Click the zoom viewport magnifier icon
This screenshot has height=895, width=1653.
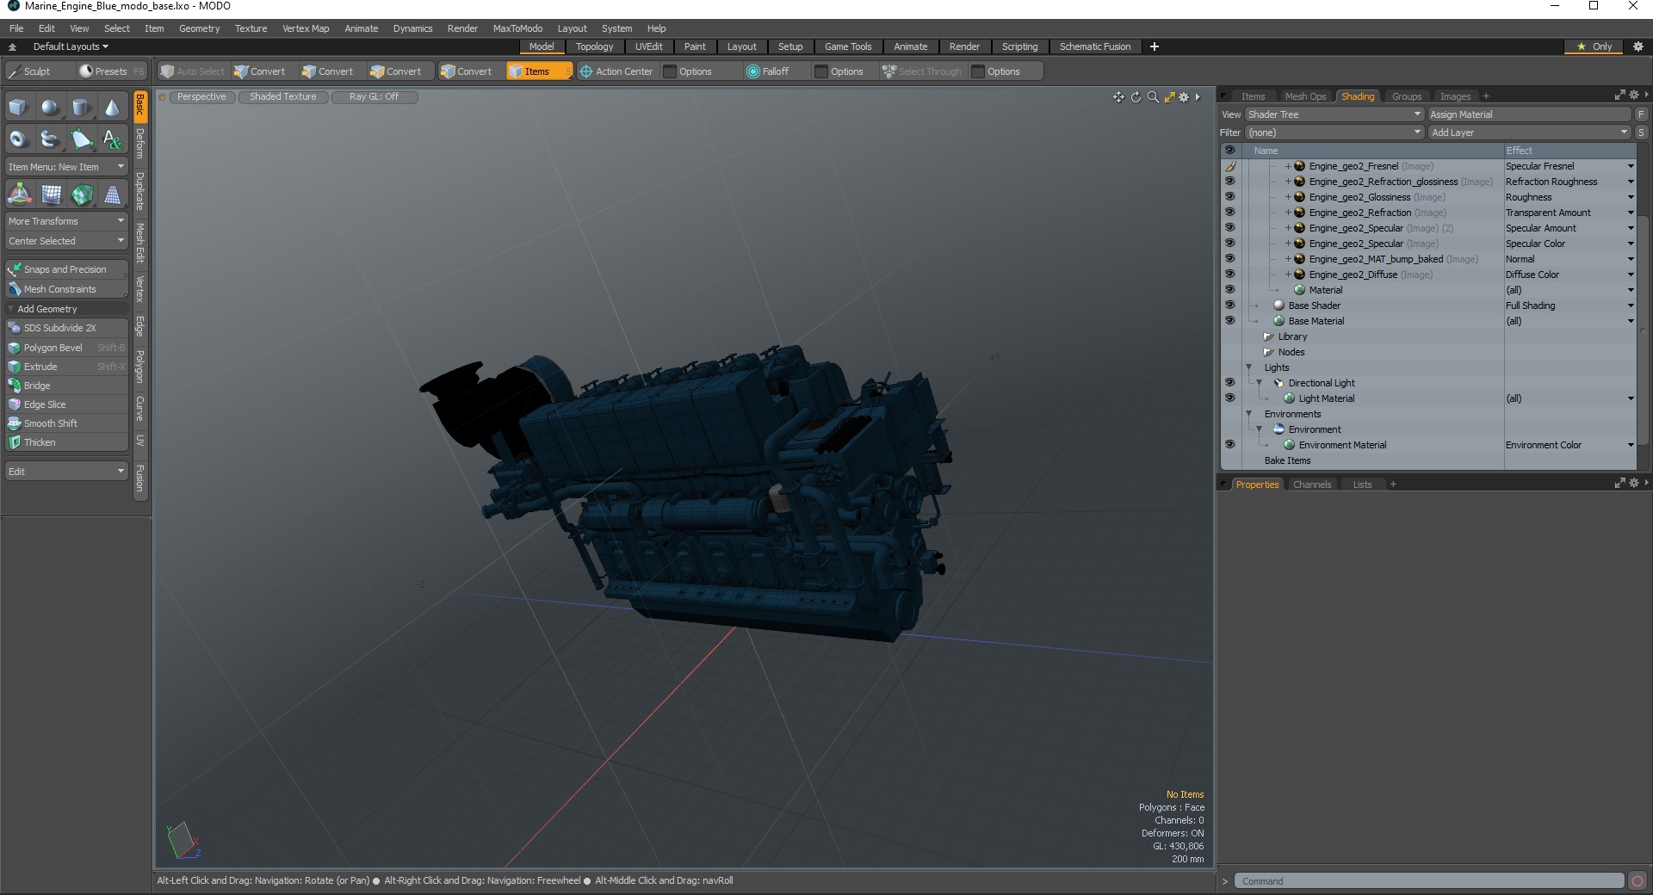click(x=1153, y=97)
